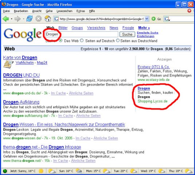The height and width of the screenshot is (175, 195).
Task: Open the Forward button history dropdown arrow
Action: click(x=23, y=19)
